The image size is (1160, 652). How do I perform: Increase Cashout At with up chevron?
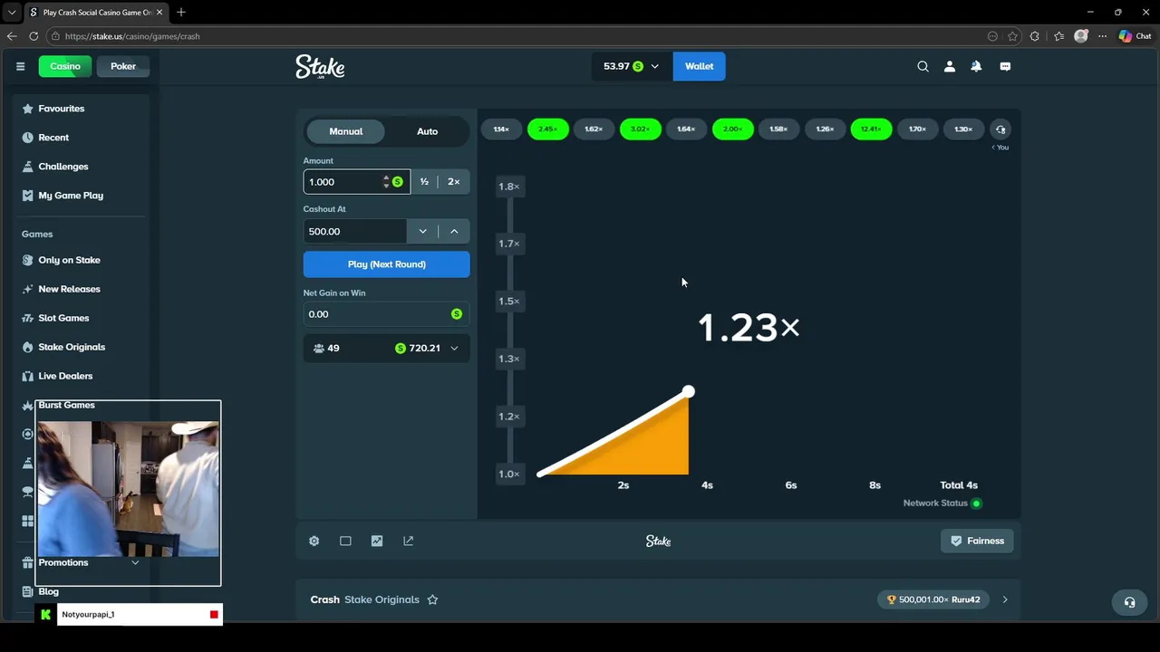454,232
